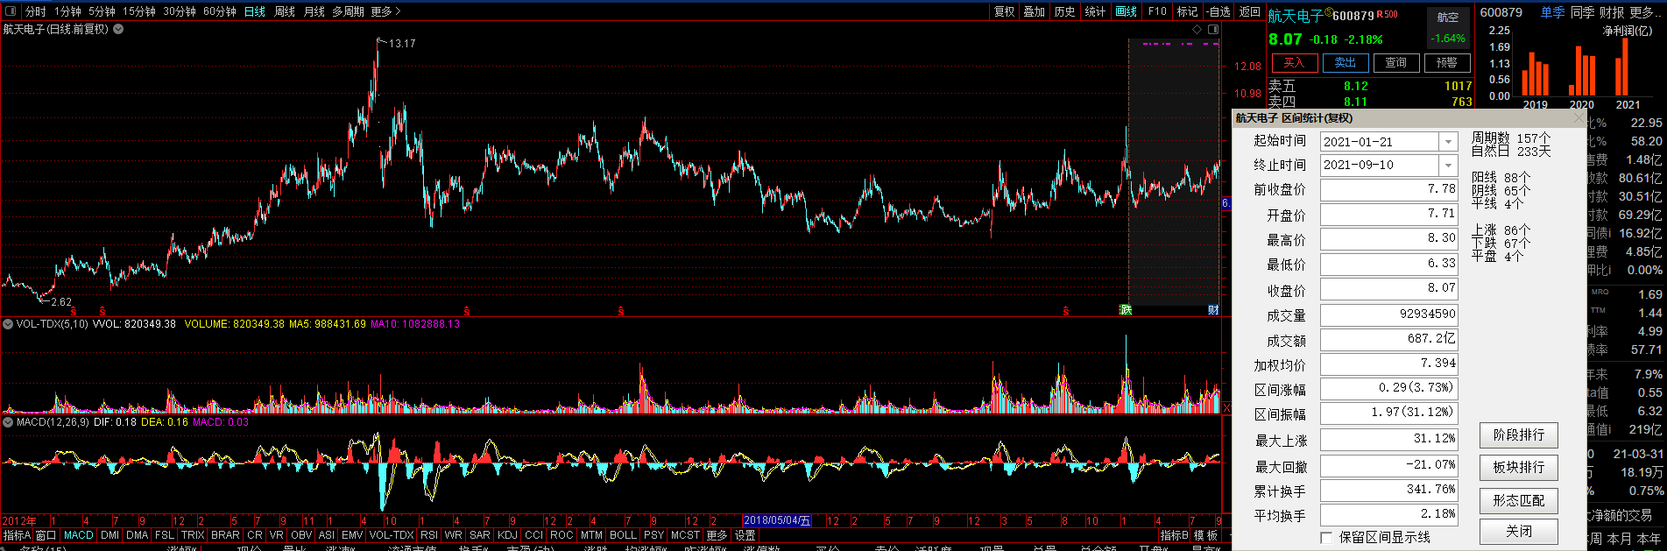This screenshot has height=551, width=1667.
Task: Click the 2018/05/04/五 date marker on timeline
Action: [x=777, y=520]
